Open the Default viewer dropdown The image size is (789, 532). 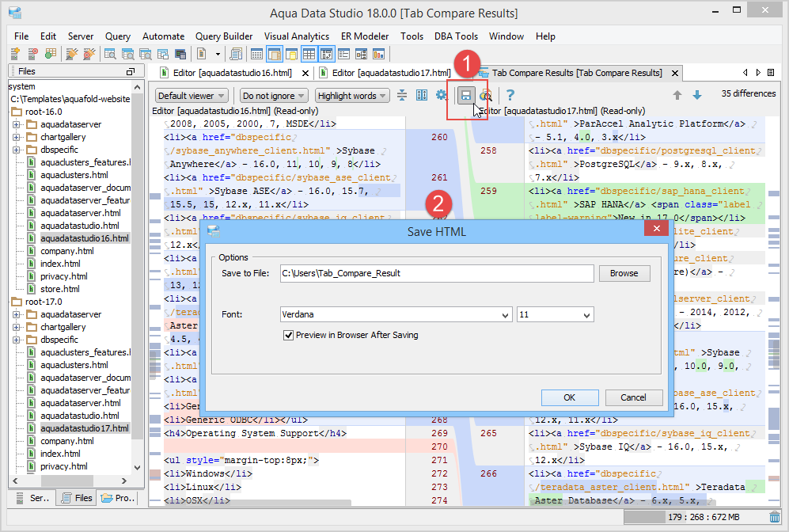point(192,96)
